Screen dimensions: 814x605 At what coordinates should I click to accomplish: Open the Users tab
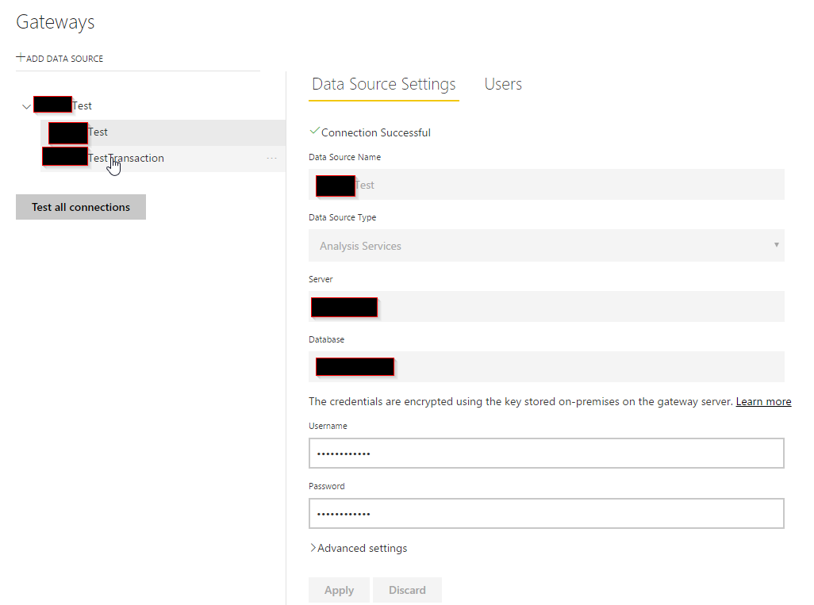tap(502, 84)
